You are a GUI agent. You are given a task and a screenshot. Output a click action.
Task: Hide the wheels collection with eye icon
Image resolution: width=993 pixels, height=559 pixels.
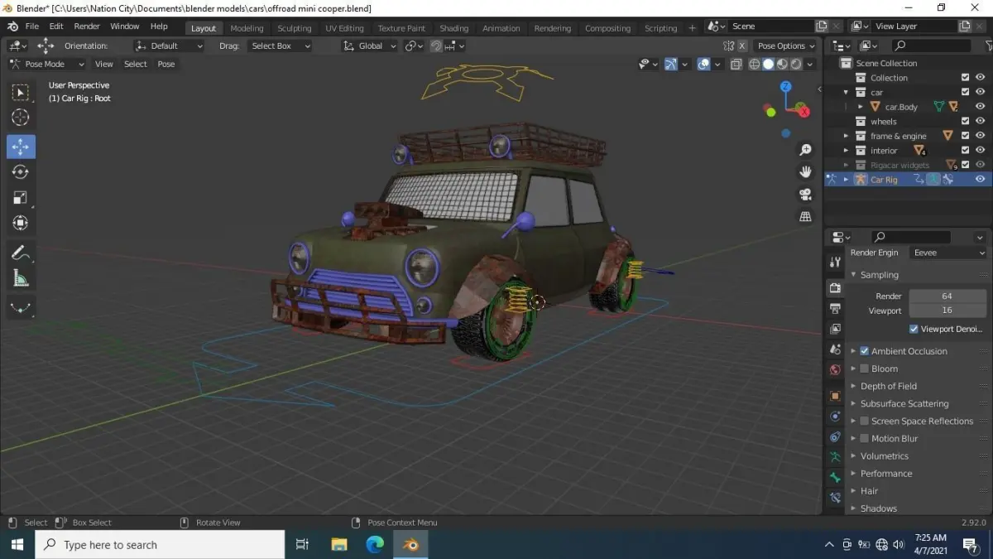pyautogui.click(x=980, y=121)
